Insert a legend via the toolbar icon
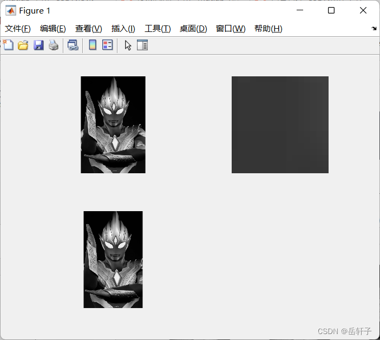 pyautogui.click(x=108, y=45)
